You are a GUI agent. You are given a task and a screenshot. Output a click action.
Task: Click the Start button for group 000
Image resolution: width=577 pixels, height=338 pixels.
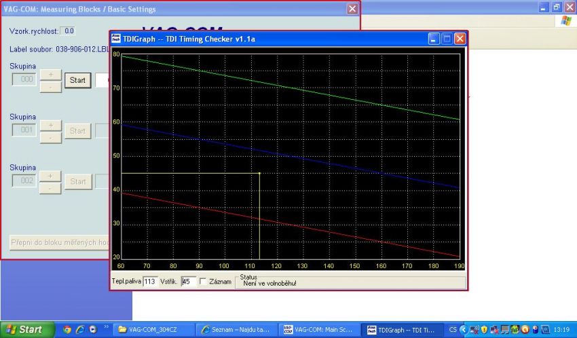tap(77, 80)
